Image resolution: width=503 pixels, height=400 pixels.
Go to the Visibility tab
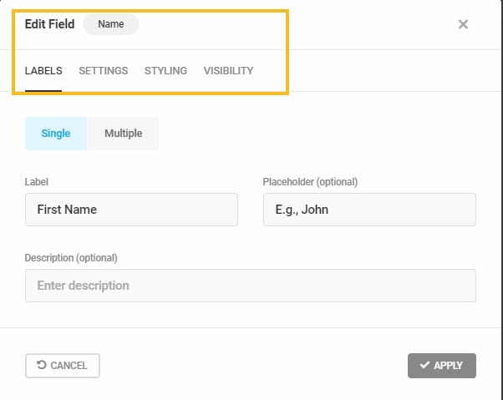click(x=228, y=71)
